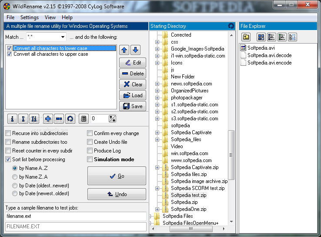
Task: Expand the OrganizedPictures folder
Action: click(x=157, y=91)
